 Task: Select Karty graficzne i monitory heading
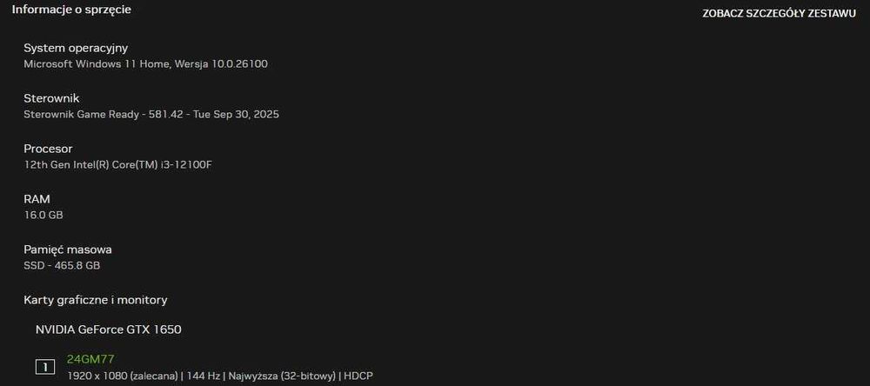96,300
